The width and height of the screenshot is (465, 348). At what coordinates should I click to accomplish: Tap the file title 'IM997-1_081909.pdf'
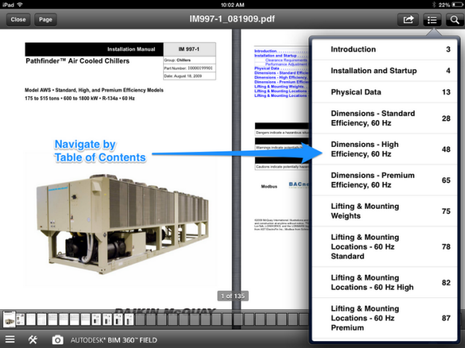click(x=232, y=19)
